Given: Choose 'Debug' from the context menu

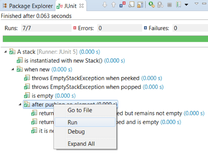Looking at the screenshot, I should coord(85,132).
